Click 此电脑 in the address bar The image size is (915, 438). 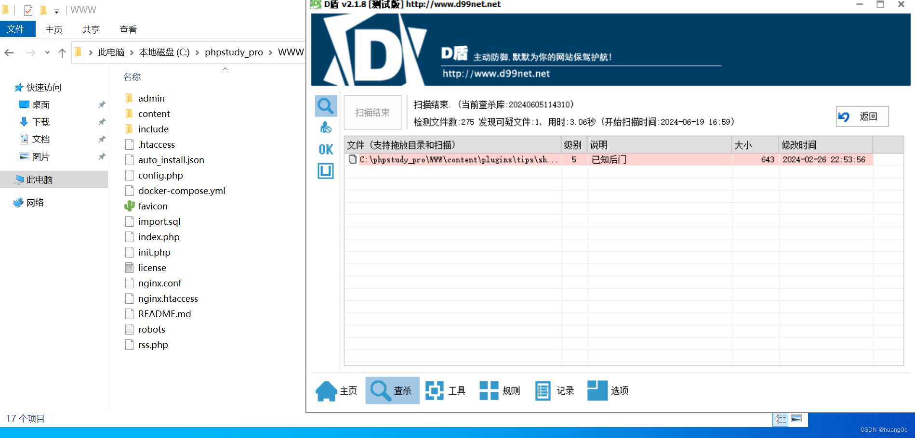[111, 52]
